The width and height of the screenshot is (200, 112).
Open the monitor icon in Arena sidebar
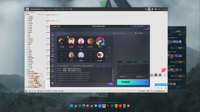(52, 60)
